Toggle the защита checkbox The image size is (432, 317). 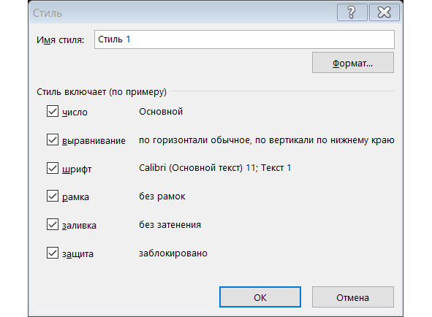[53, 253]
